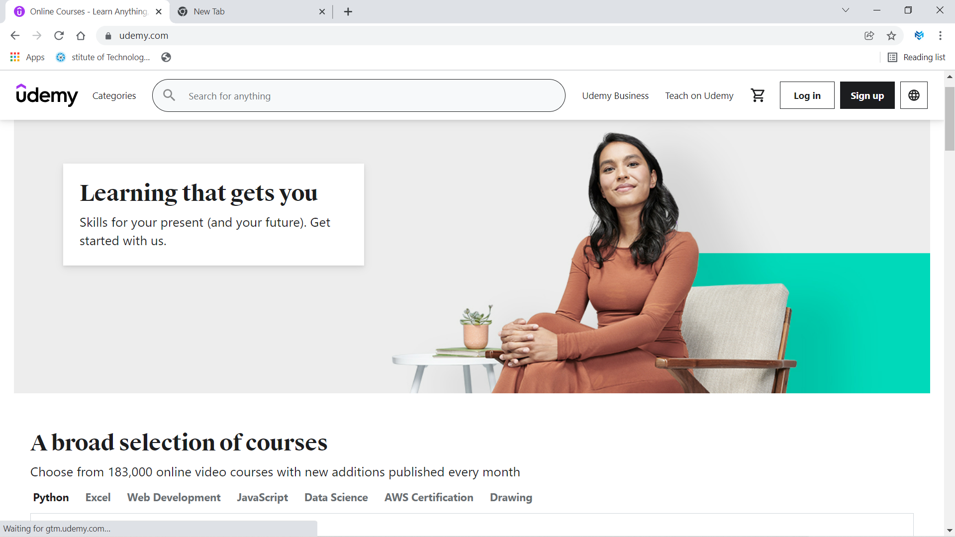Select the Web Development tab
This screenshot has width=955, height=537.
tap(174, 497)
